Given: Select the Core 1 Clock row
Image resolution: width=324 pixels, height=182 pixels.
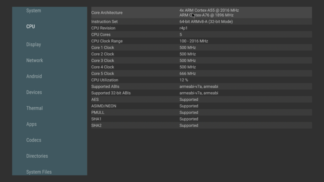Looking at the screenshot, I should click(201, 47).
